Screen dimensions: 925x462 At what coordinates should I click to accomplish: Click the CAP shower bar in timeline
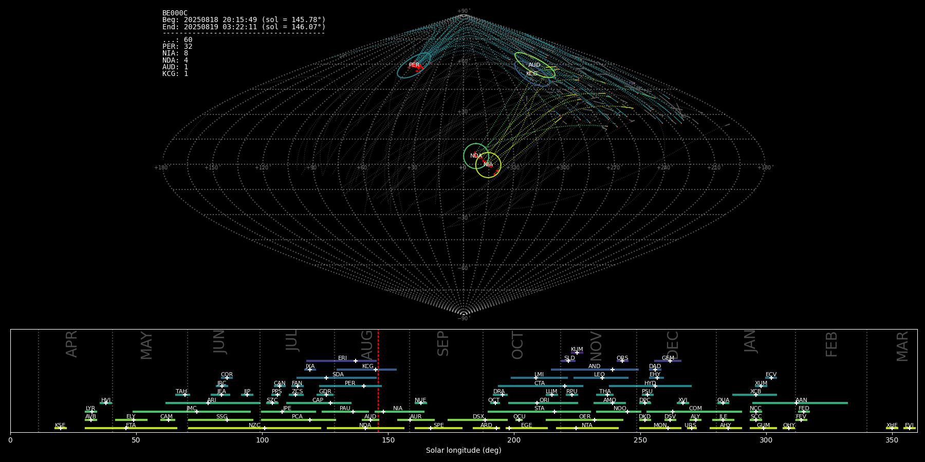click(x=319, y=403)
